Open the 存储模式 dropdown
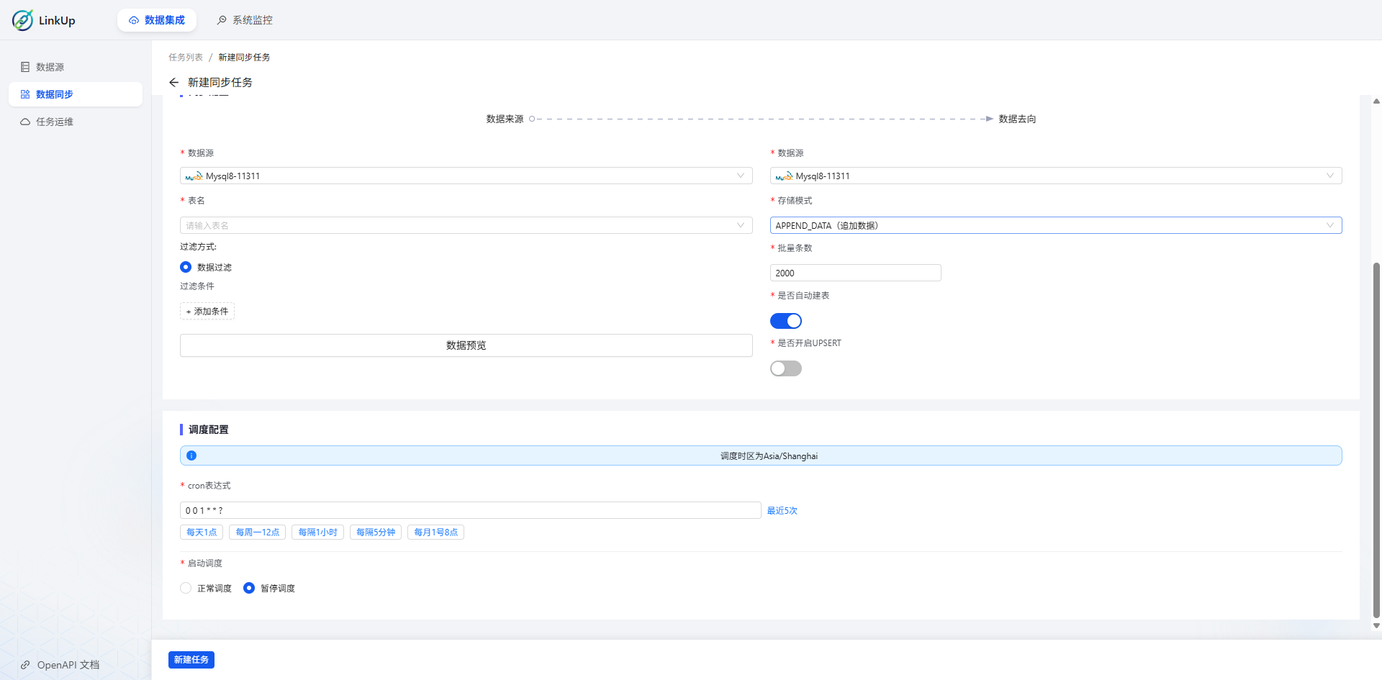1382x680 pixels. pyautogui.click(x=1329, y=225)
